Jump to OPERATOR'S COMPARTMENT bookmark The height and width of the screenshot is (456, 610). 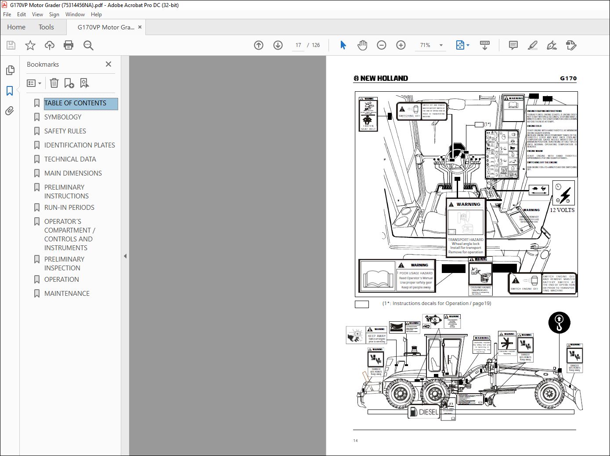pyautogui.click(x=69, y=235)
